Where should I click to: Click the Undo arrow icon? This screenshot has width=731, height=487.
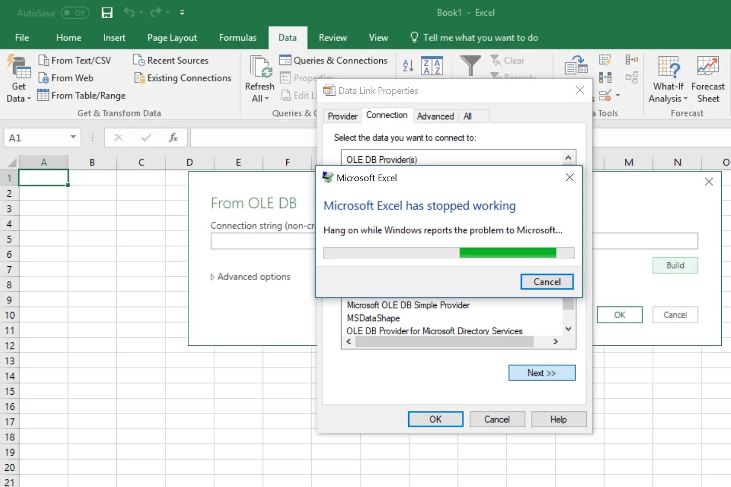129,12
